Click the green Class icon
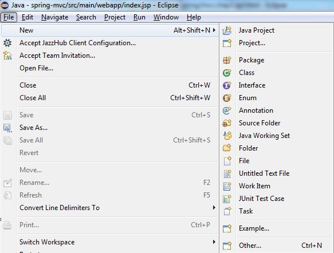The height and width of the screenshot is (253, 334). [227, 73]
